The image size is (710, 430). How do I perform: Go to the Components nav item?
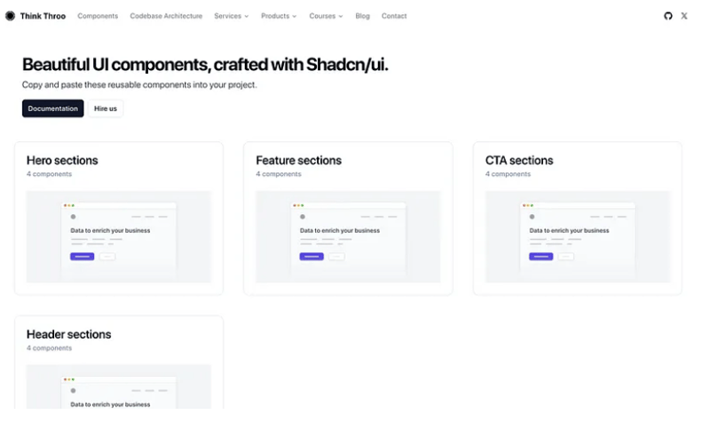(98, 16)
